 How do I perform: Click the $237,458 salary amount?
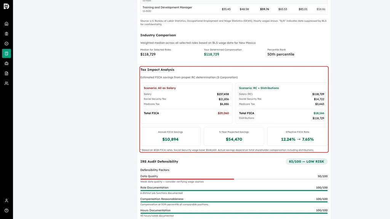(222, 94)
